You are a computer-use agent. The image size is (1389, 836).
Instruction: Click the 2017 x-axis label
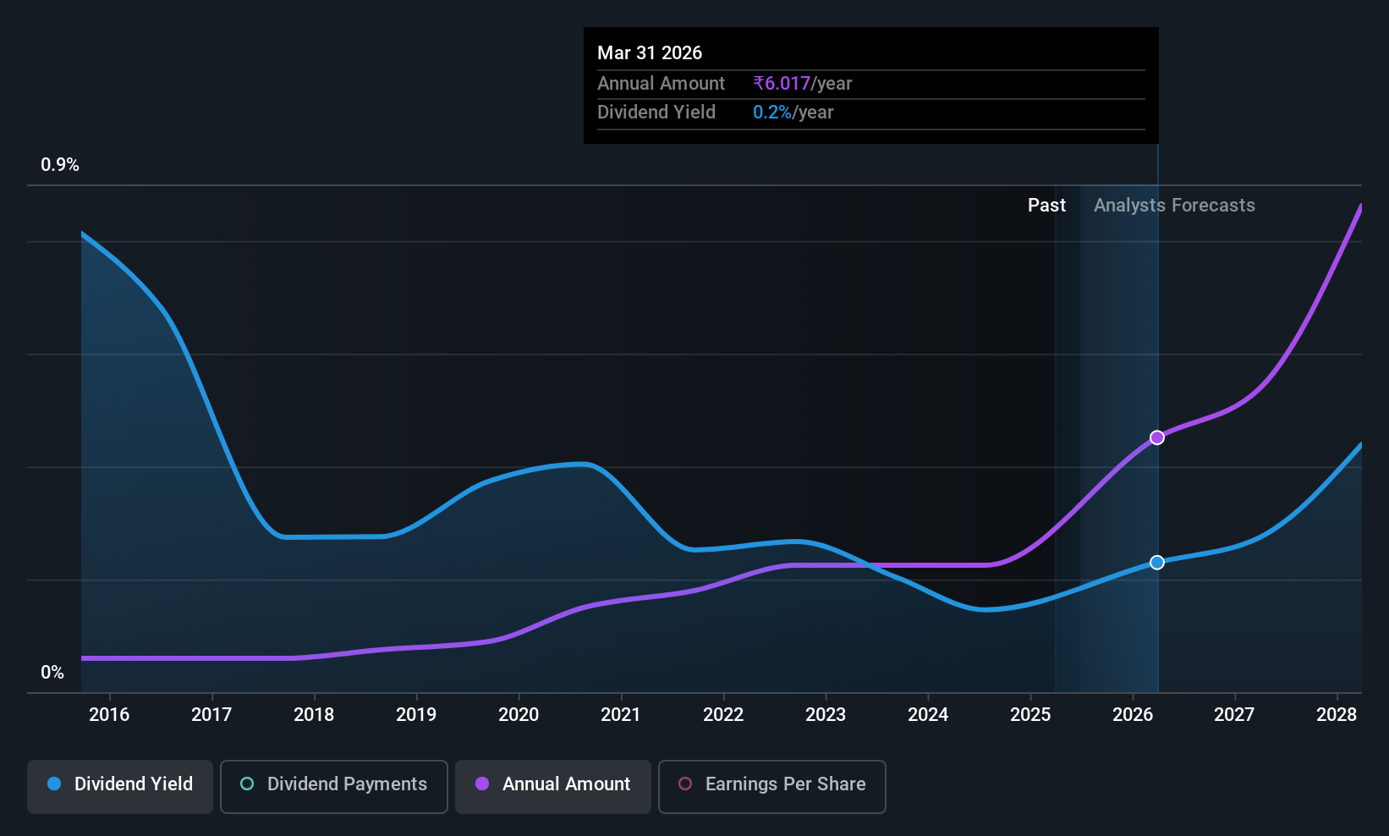coord(211,715)
